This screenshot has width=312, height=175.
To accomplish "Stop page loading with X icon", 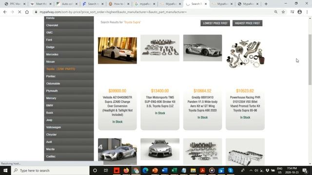I will [x=19, y=12].
